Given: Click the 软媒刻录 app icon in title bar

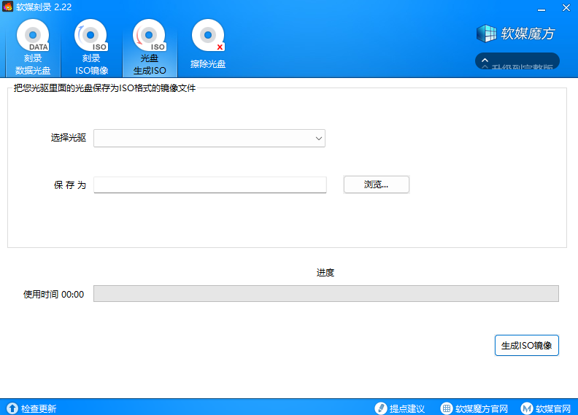Looking at the screenshot, I should (x=8, y=7).
